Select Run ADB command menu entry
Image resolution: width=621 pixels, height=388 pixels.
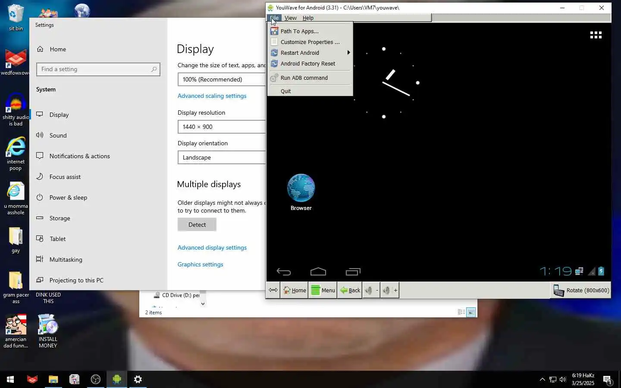(310, 78)
